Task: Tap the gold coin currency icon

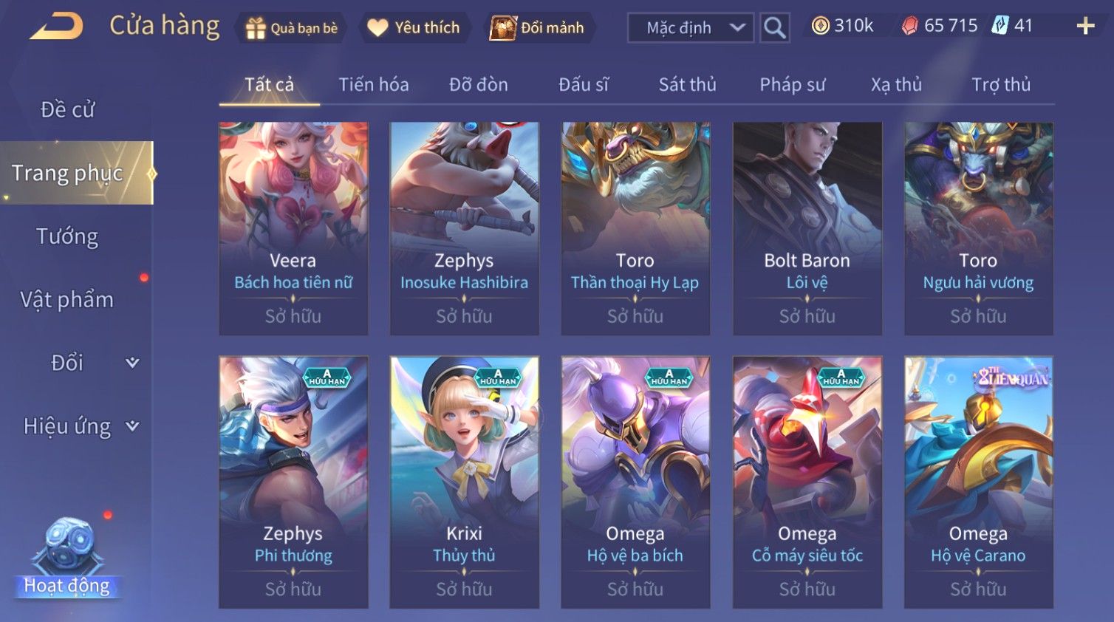Action: [820, 26]
